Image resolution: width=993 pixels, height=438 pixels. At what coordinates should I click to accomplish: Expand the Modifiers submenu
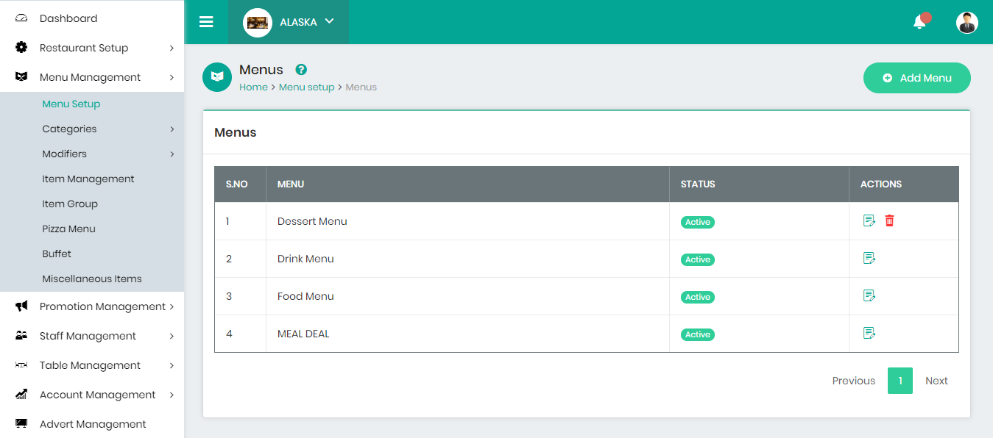65,154
